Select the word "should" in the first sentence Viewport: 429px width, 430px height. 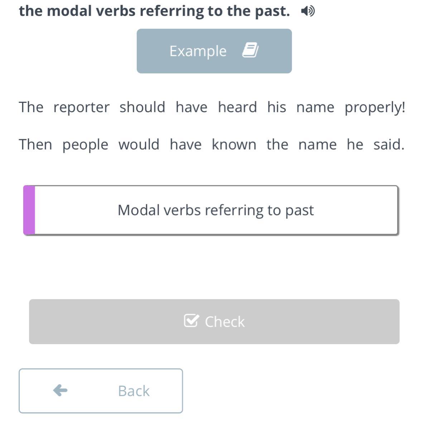(x=142, y=107)
